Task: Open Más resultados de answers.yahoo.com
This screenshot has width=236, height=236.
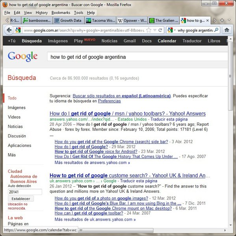Action: [92, 163]
